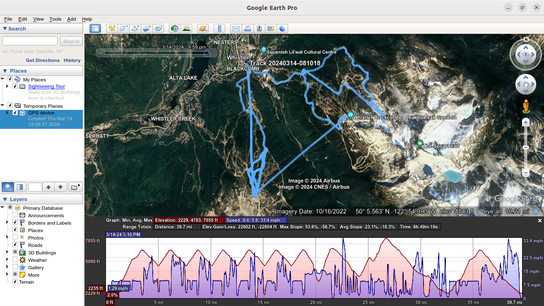The width and height of the screenshot is (544, 306).
Task: Move the selected place down in the list
Action: 60,187
